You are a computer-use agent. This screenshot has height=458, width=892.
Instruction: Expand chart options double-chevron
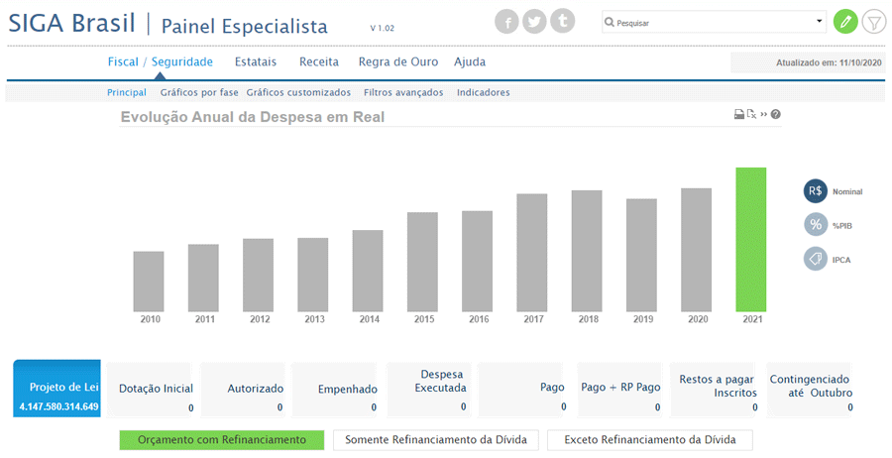[x=764, y=115]
